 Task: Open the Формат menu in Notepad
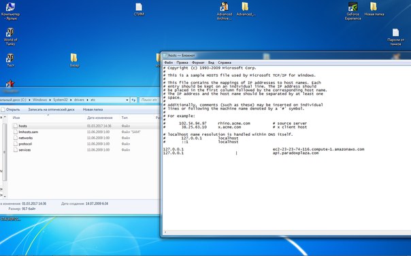tap(198, 62)
